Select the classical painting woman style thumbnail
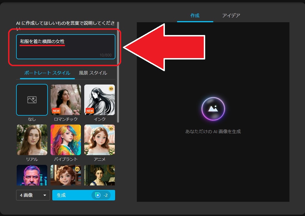The image size is (305, 216). tap(99, 175)
